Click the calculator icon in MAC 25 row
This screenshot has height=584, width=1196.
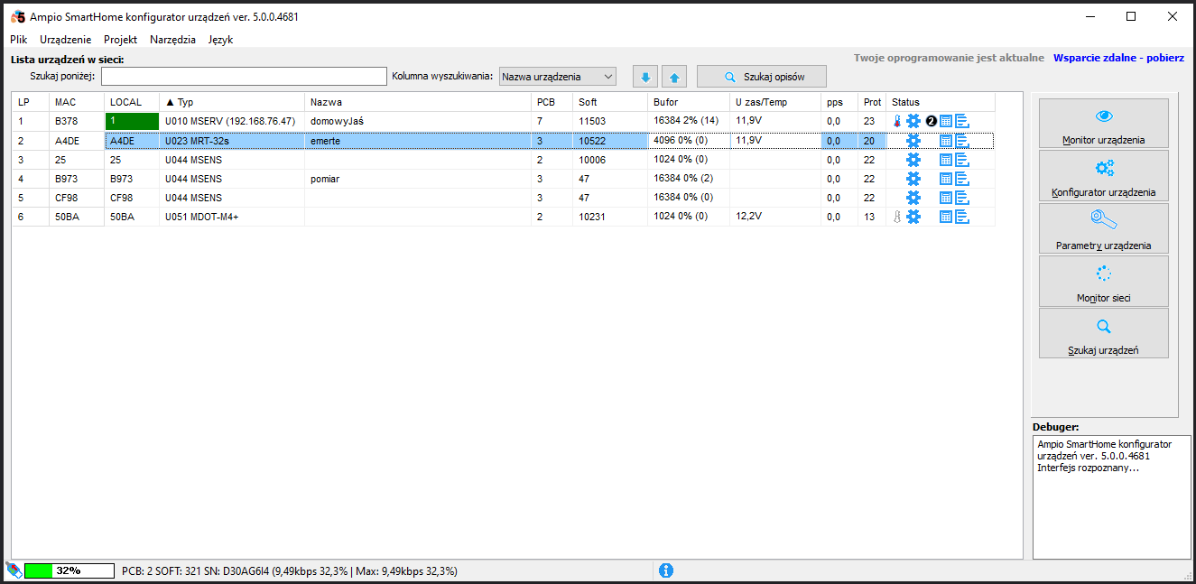pos(946,160)
